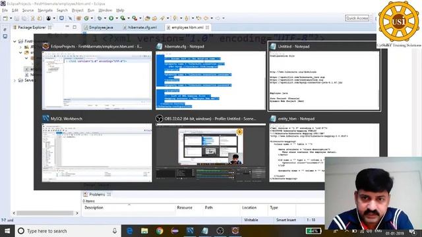
Task: Switch to the hibernate.cfg.xml editor tab
Action: (x=140, y=28)
